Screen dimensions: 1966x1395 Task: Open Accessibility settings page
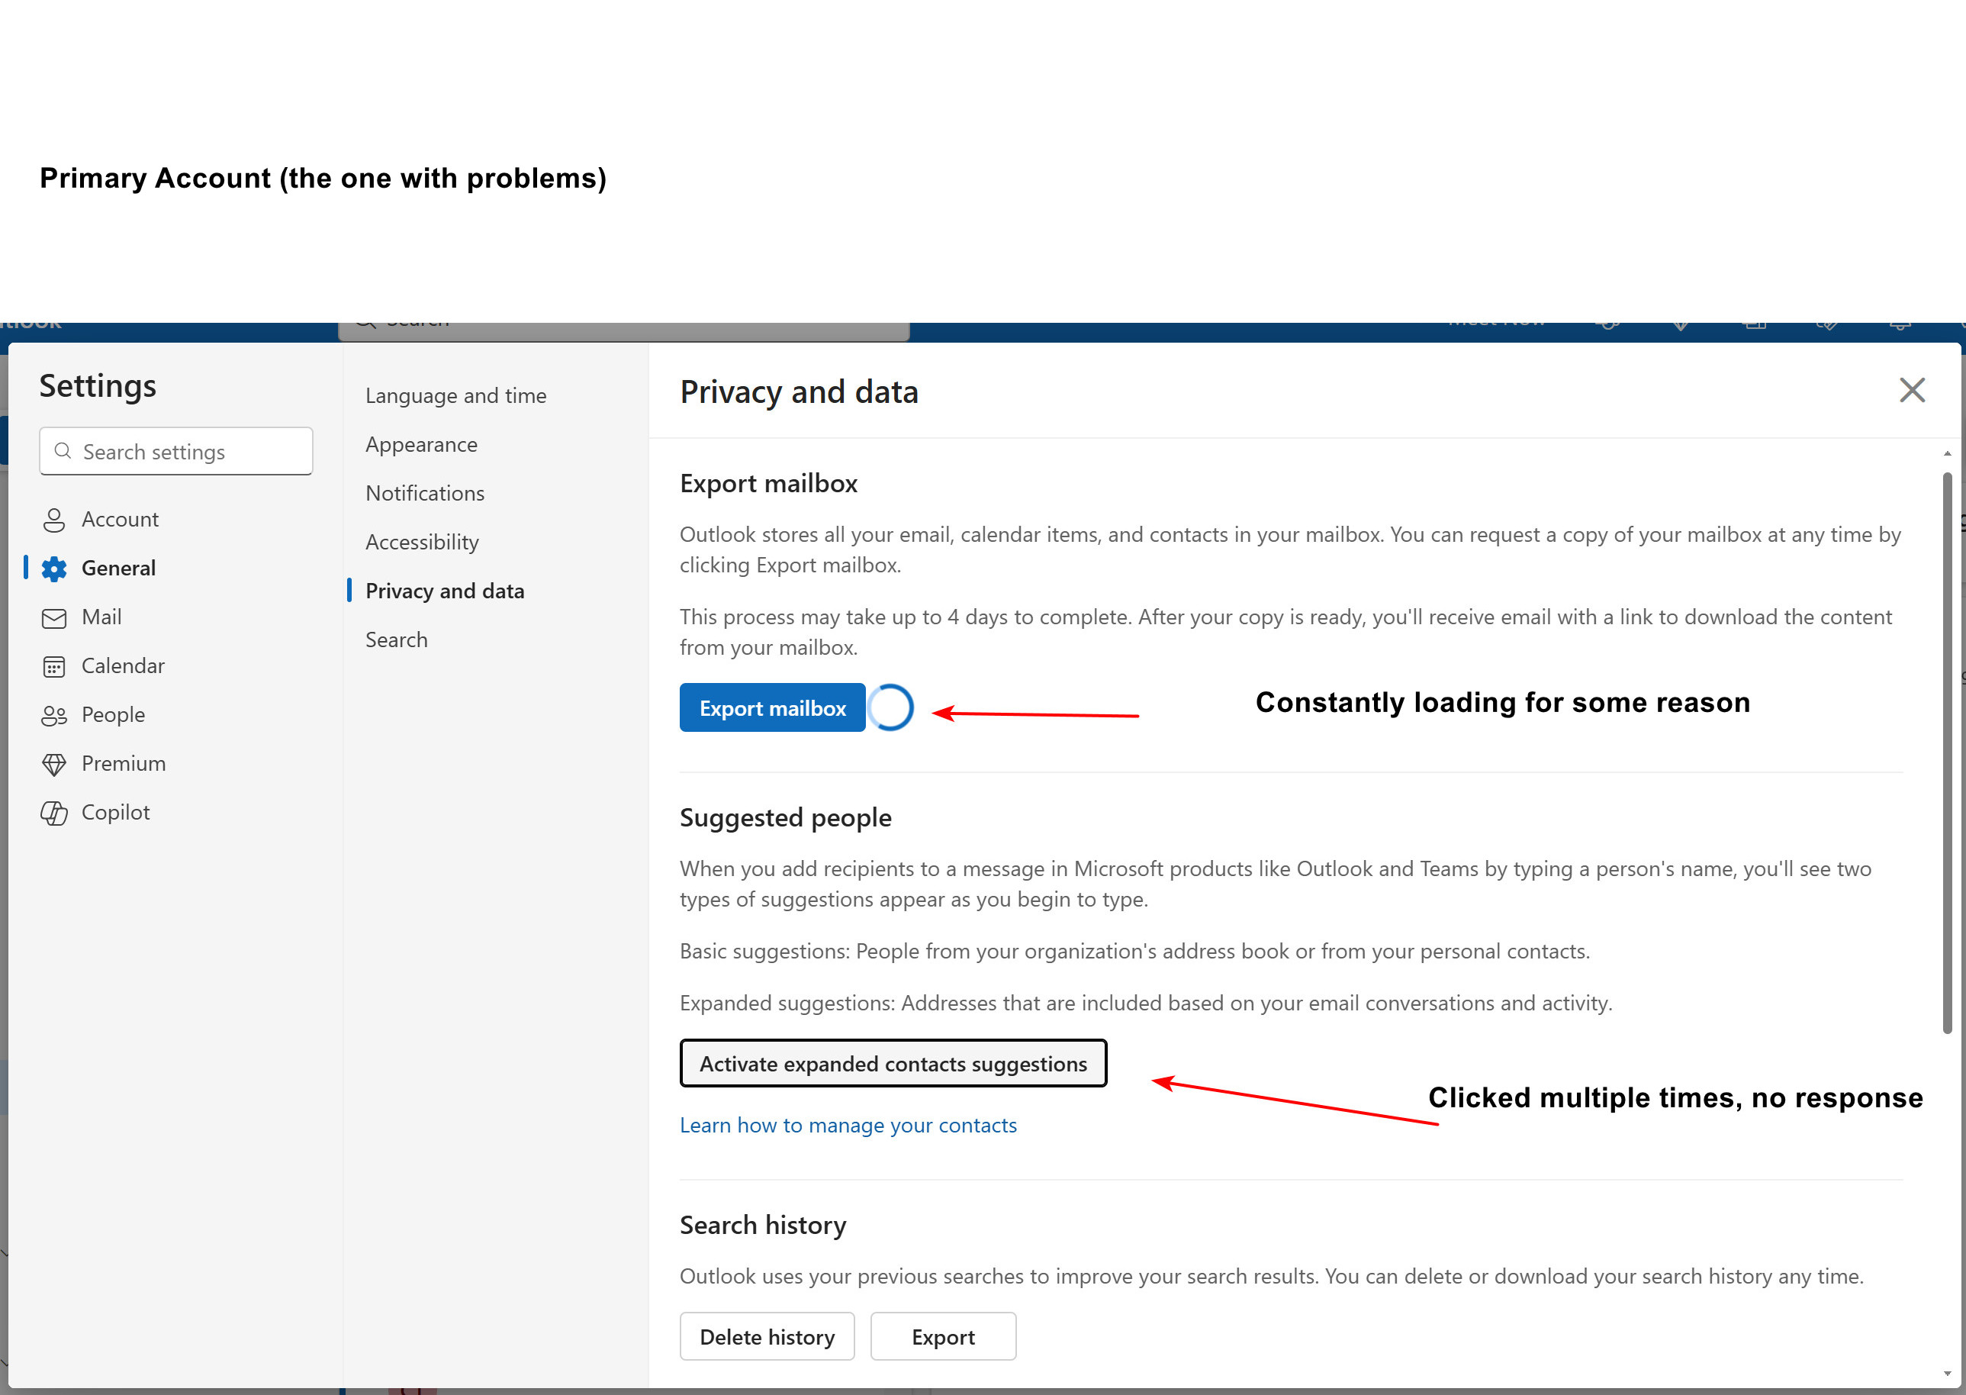click(x=422, y=543)
